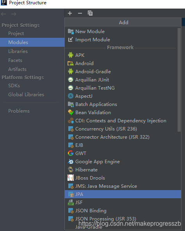
Task: Click the GWT Google logo icon
Action: 71,153
